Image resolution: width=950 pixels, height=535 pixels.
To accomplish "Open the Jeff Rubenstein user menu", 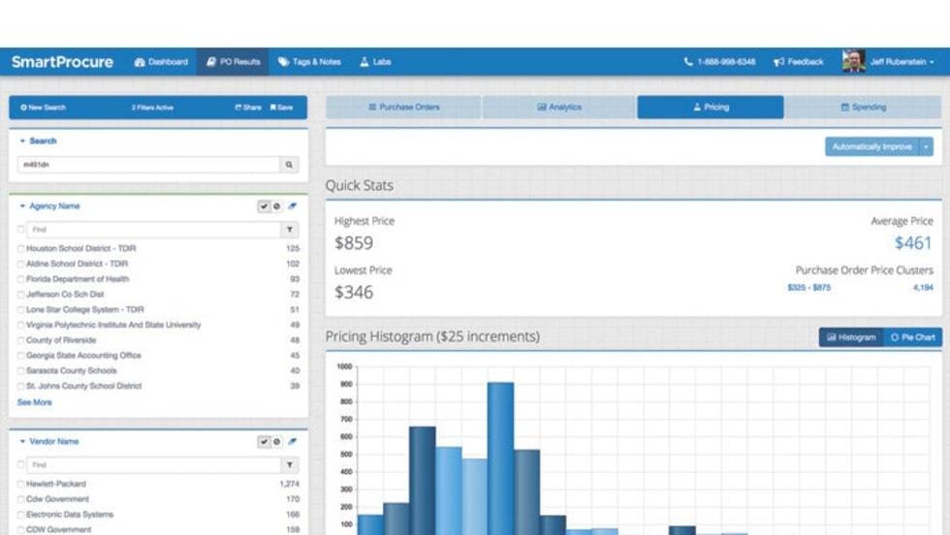I will [x=890, y=62].
